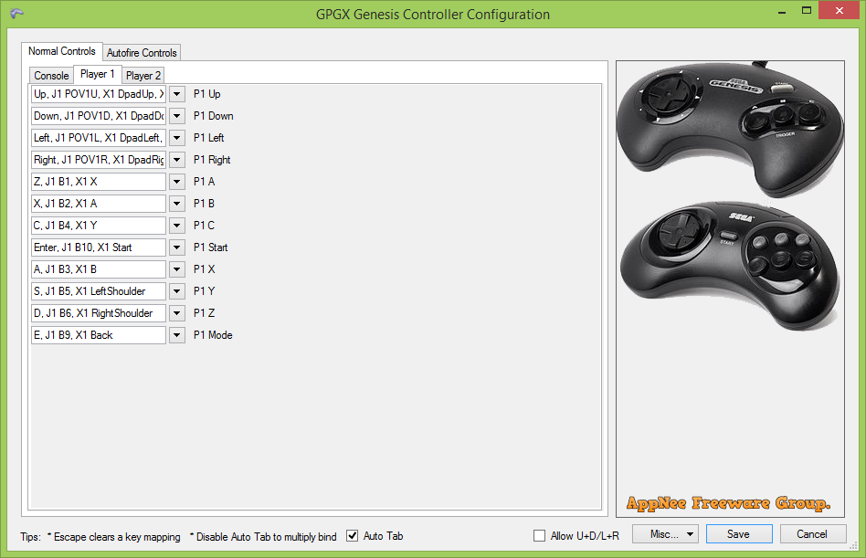This screenshot has width=866, height=558.
Task: Click the P1 Down mapping field
Action: click(99, 116)
